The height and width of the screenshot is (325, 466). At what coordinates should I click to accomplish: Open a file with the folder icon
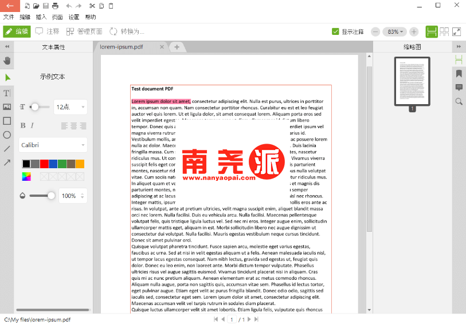click(x=36, y=6)
